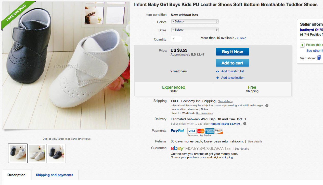323x185 pixels.
Task: Click the star icon beside Add to collection
Action: pyautogui.click(x=217, y=78)
